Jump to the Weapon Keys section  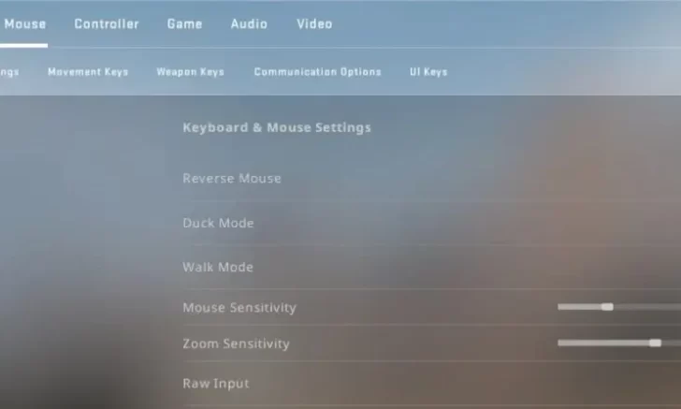coord(190,72)
